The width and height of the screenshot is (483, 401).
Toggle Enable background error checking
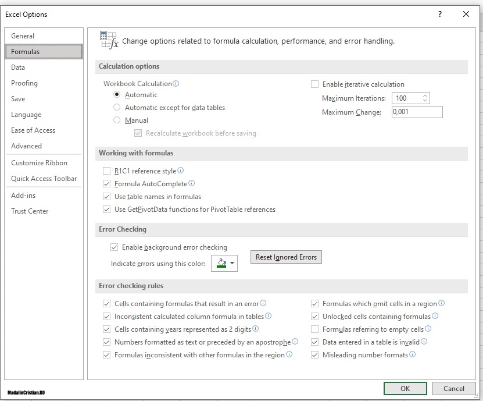tap(115, 247)
